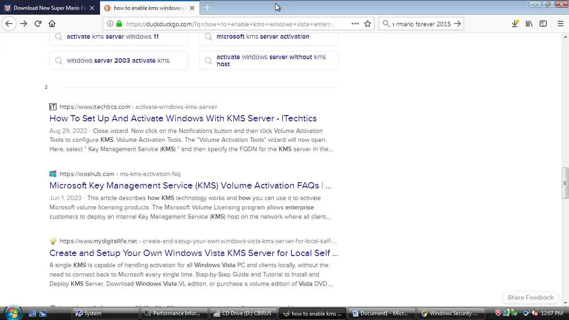Open the browser home page
This screenshot has width=569, height=320.
(52, 24)
